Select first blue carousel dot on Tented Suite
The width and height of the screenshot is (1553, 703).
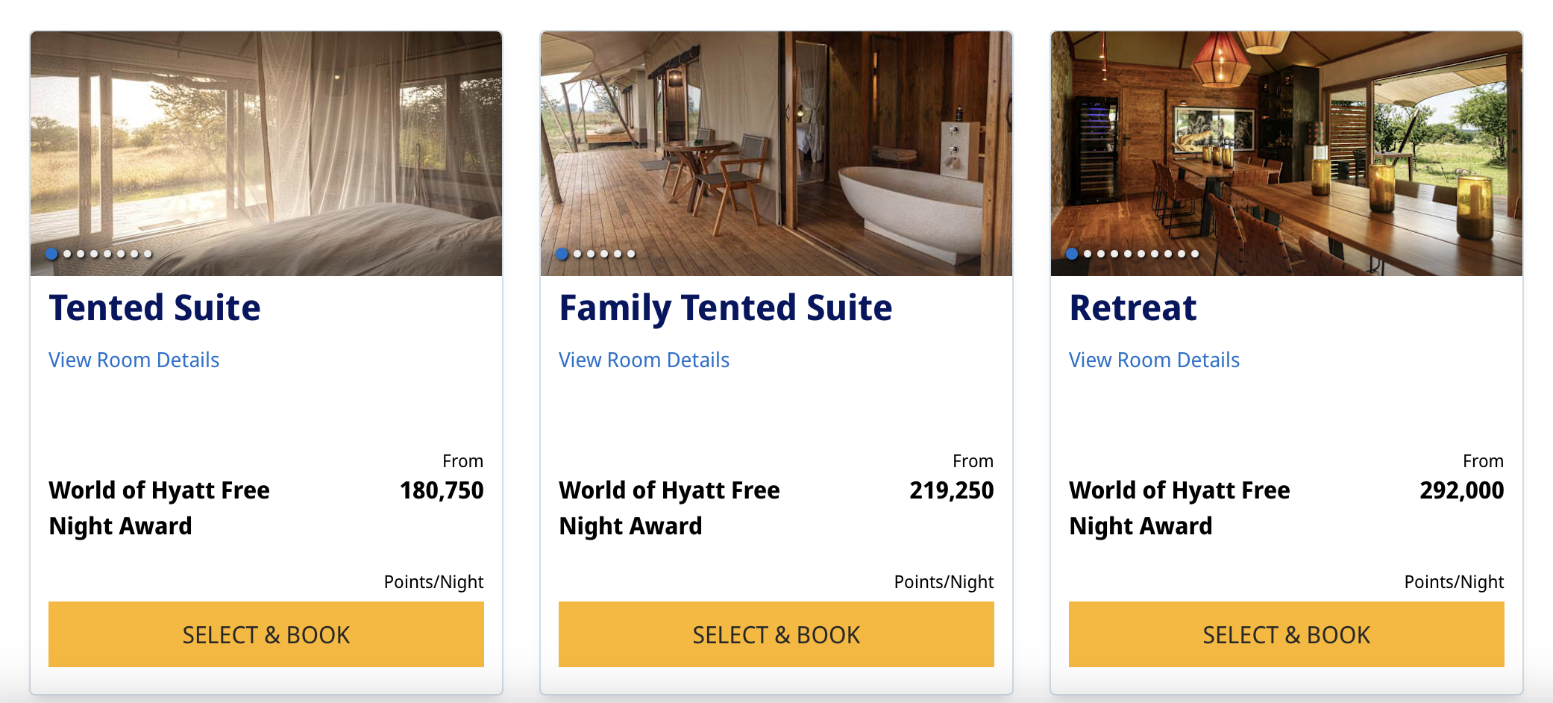pyautogui.click(x=51, y=254)
